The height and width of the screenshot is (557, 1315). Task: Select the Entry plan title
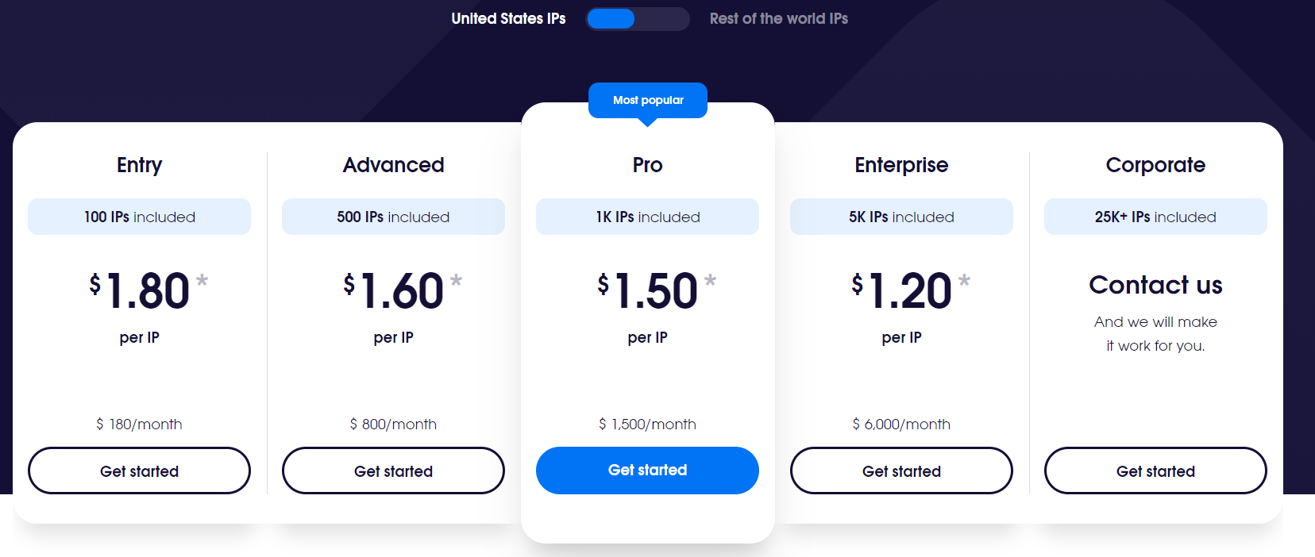point(139,165)
